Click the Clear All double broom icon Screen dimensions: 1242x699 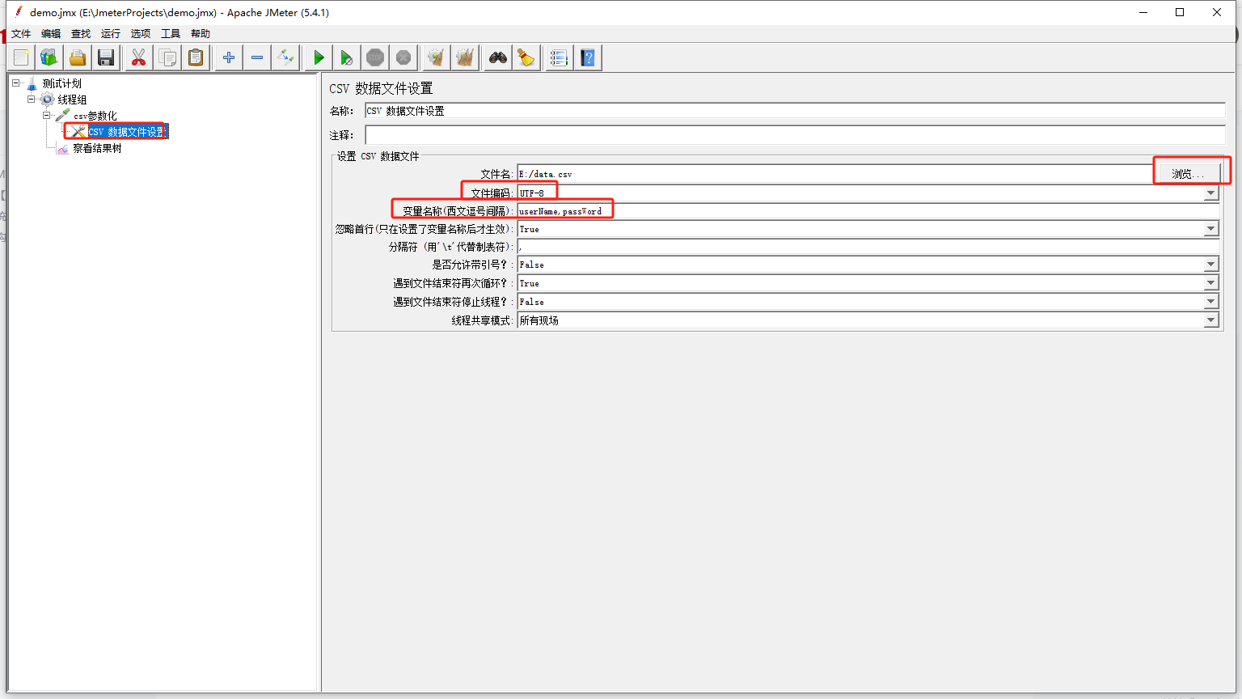(465, 57)
